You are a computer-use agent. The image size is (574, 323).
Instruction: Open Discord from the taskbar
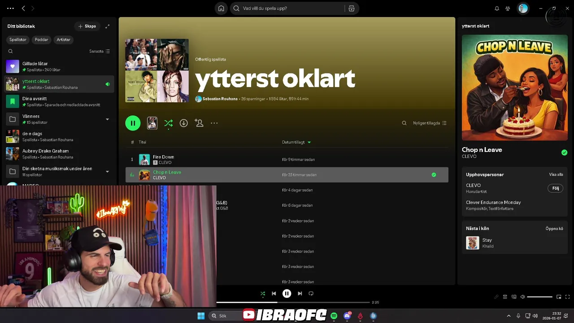tap(347, 316)
